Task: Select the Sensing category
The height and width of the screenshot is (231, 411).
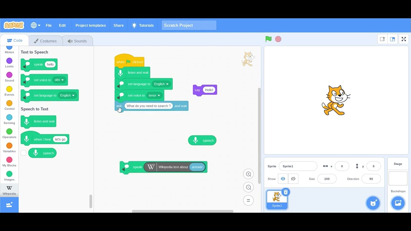Action: coord(9,119)
